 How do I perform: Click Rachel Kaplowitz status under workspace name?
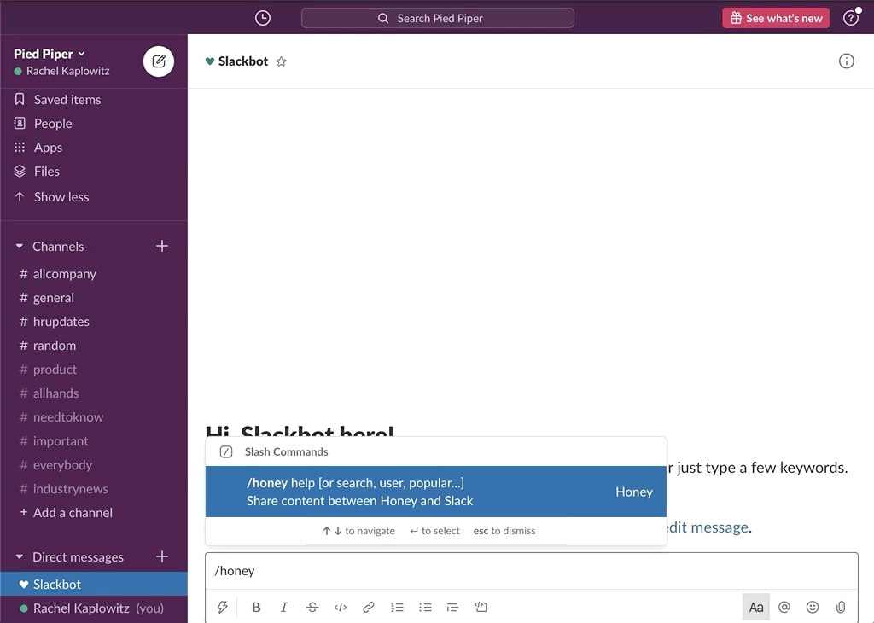(61, 71)
